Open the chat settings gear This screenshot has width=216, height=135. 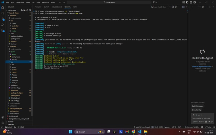pyautogui.click(x=203, y=7)
